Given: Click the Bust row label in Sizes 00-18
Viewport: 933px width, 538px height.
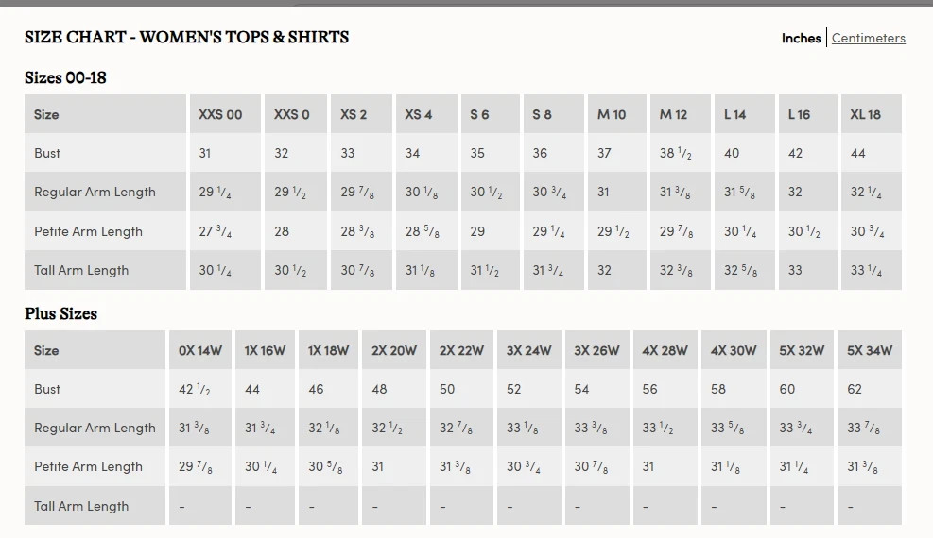Looking at the screenshot, I should [x=47, y=153].
